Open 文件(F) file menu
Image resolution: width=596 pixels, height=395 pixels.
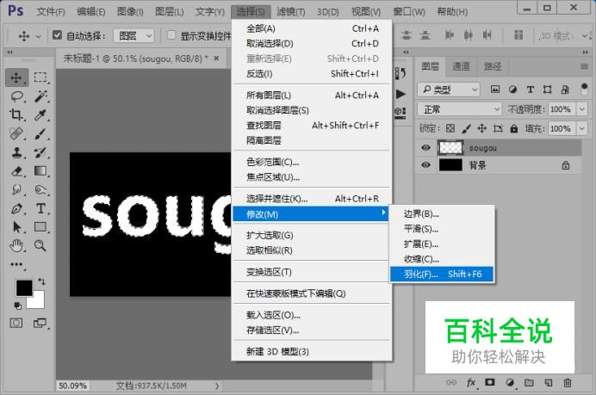point(51,12)
